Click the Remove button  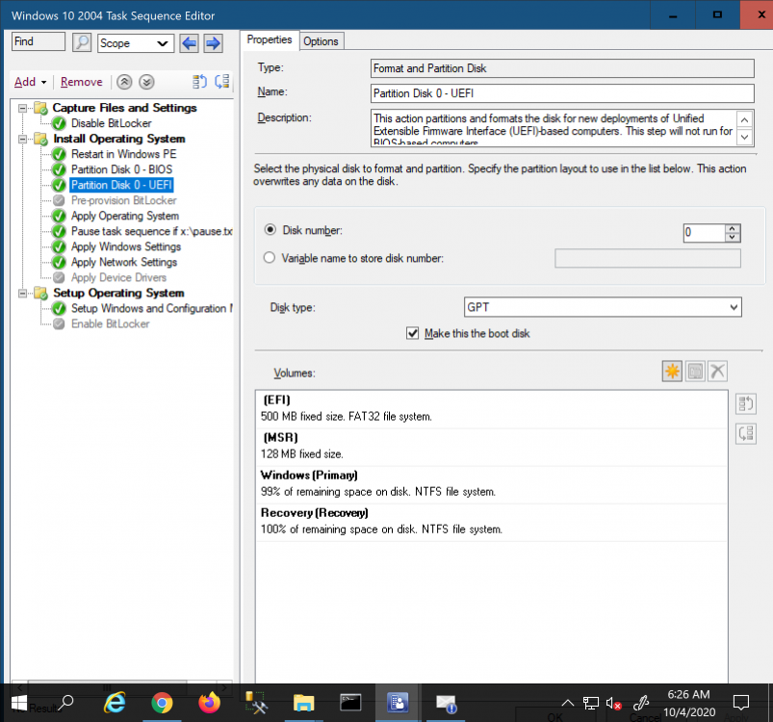(x=82, y=82)
